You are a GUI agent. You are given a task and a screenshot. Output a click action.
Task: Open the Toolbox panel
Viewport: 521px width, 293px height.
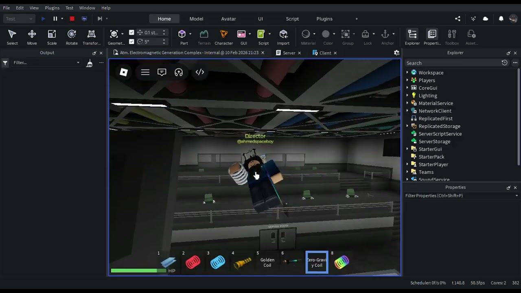452,37
